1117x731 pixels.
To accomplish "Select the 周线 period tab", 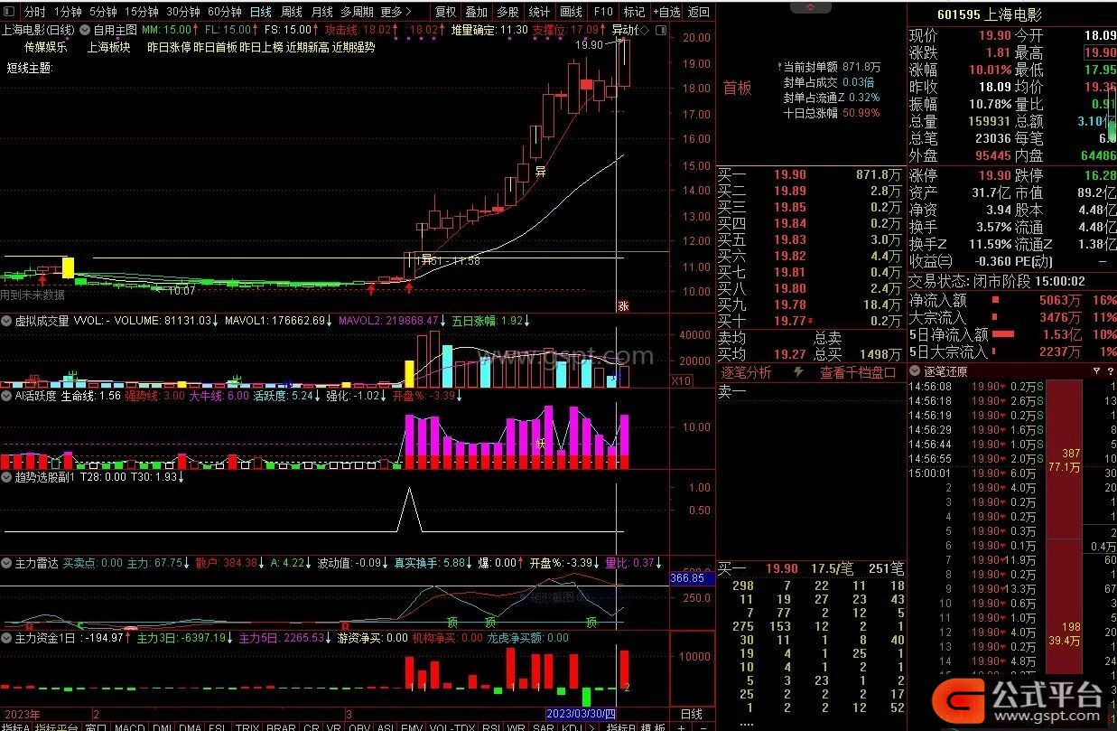I will tap(291, 12).
